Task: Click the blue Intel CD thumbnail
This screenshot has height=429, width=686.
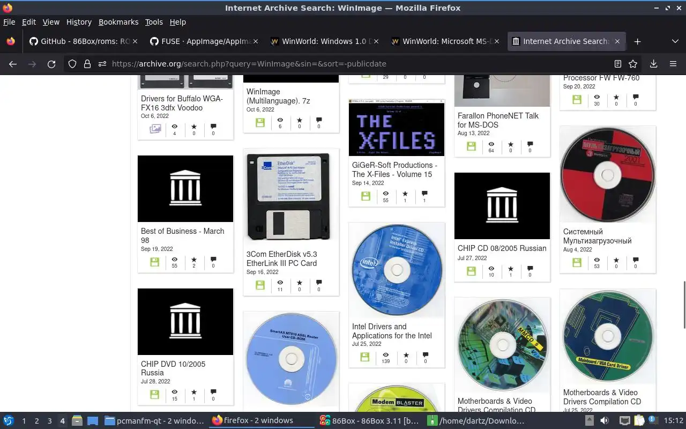Action: (x=397, y=270)
